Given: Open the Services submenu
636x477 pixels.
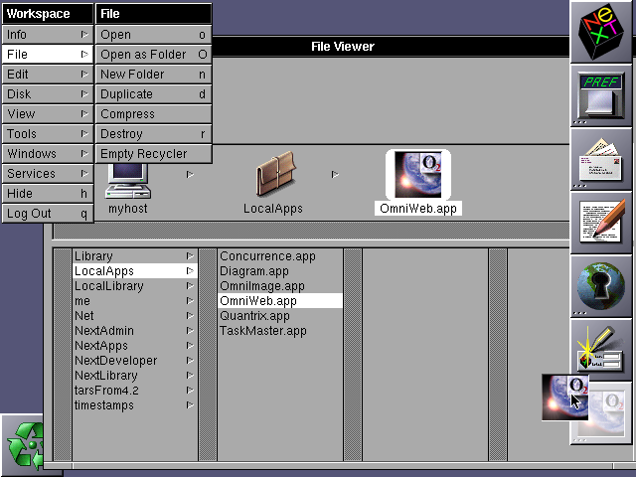Looking at the screenshot, I should pyautogui.click(x=48, y=174).
